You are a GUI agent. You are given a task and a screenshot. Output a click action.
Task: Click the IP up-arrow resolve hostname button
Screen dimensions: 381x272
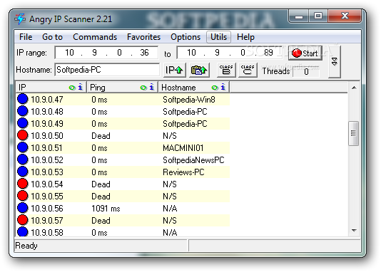(x=175, y=70)
